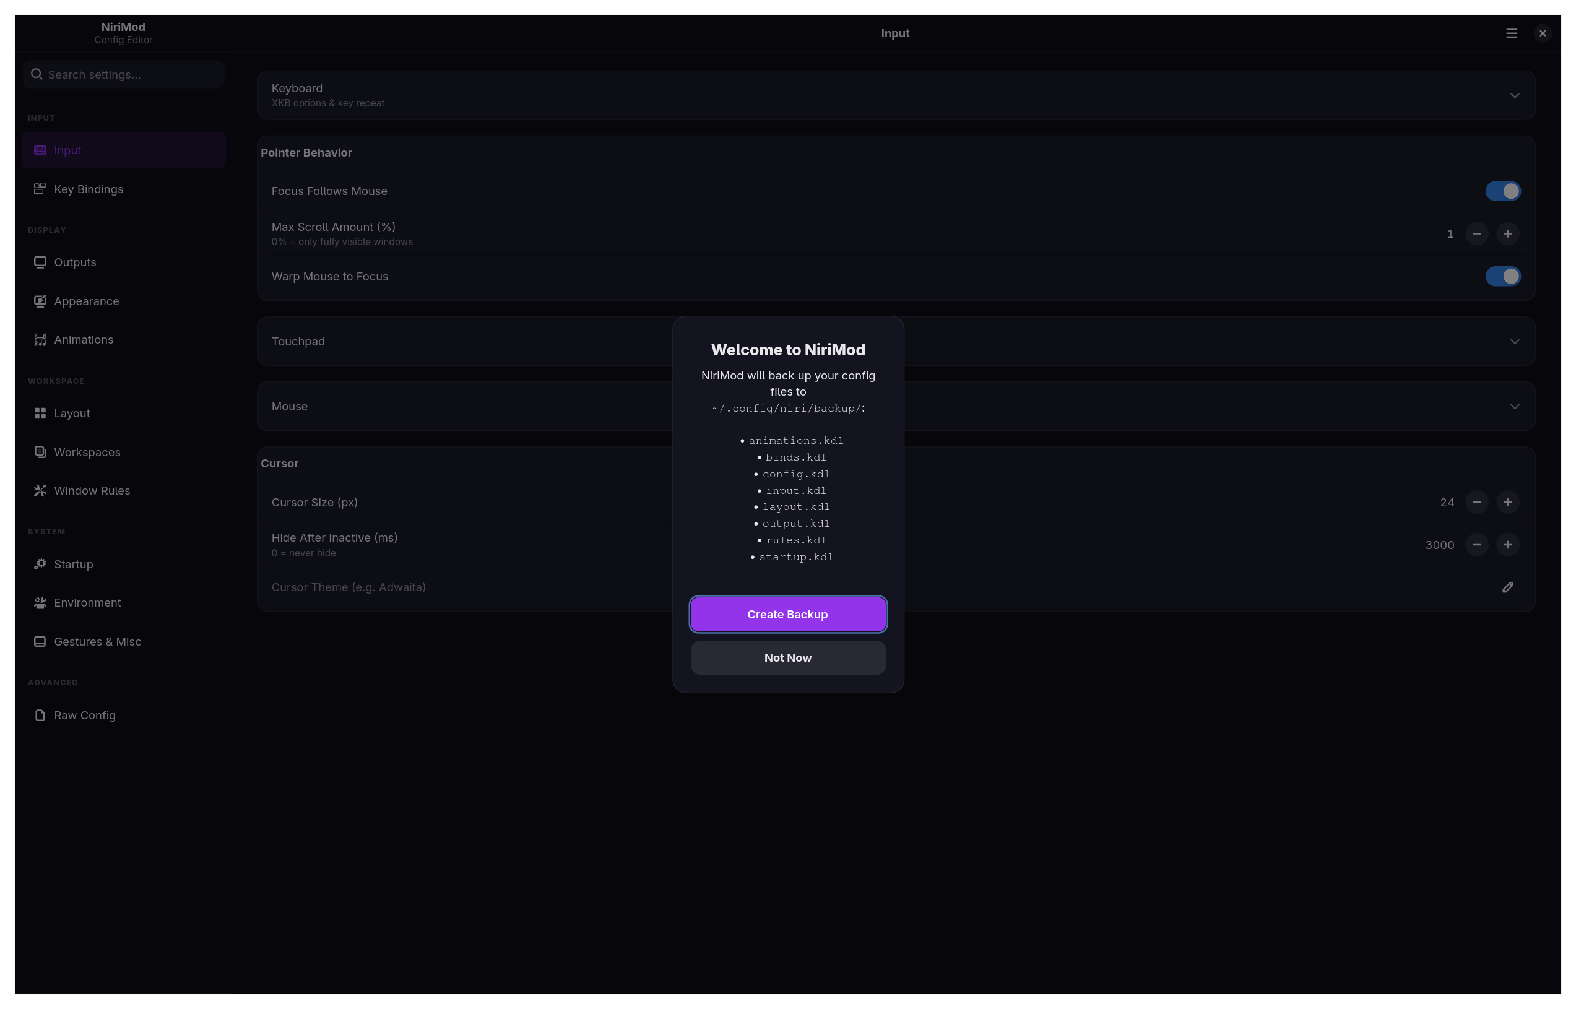Image resolution: width=1576 pixels, height=1009 pixels.
Task: Switch to Appearance section
Action: coord(124,301)
